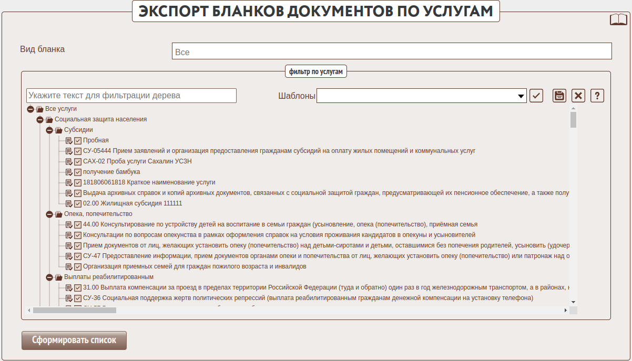Screen dimensions: 632x361
Task: Save template using the floppy disk icon
Action: (559, 96)
